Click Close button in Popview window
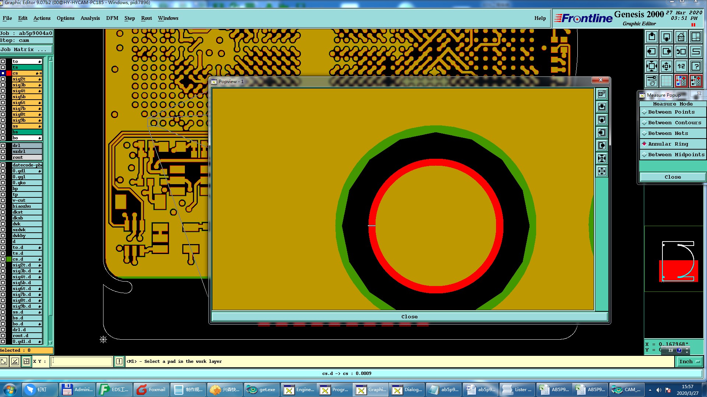 (x=409, y=317)
